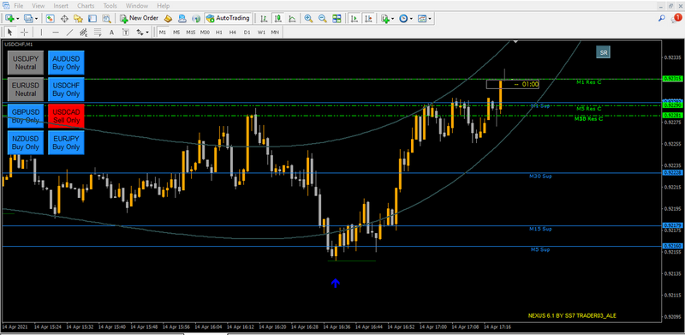This screenshot has height=335, width=685.
Task: Toggle the SR button on chart
Action: coord(604,52)
